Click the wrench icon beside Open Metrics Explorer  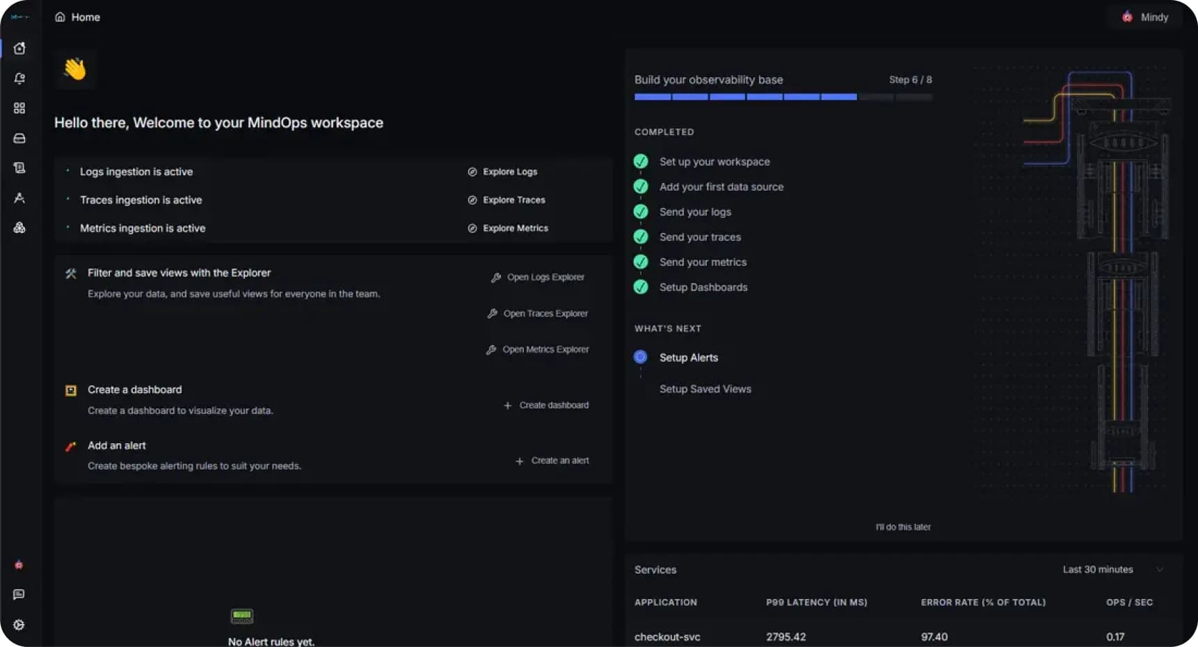(x=491, y=350)
